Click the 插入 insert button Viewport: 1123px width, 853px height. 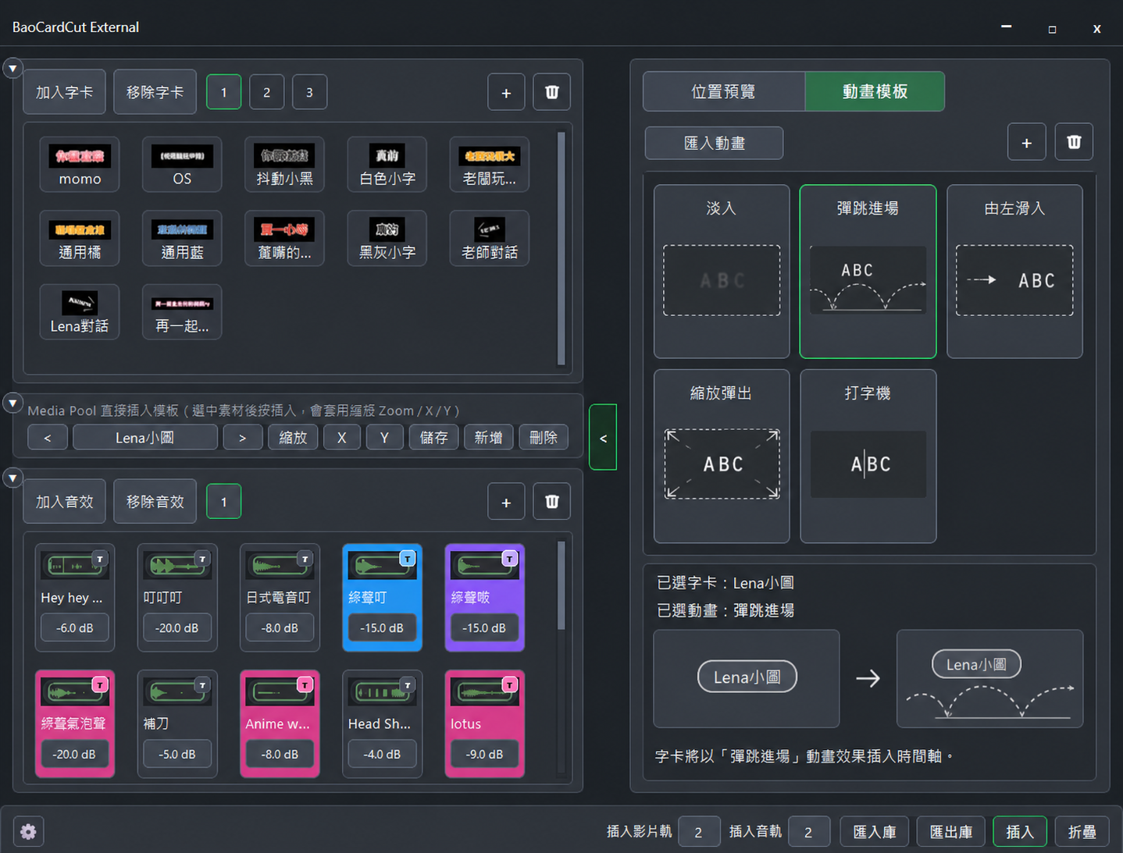coord(1019,831)
